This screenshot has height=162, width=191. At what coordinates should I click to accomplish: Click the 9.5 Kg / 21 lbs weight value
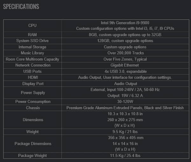pyautogui.click(x=125, y=132)
